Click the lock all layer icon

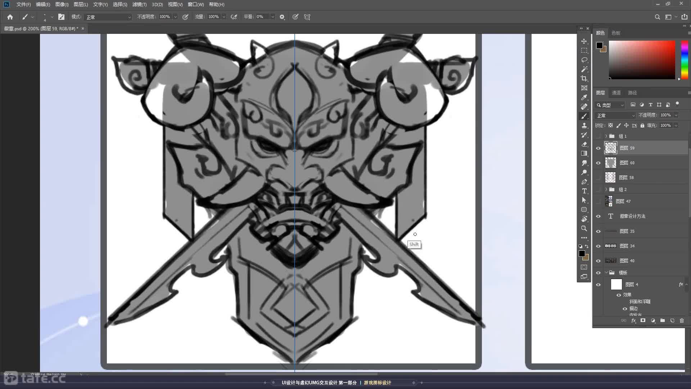[x=642, y=125]
